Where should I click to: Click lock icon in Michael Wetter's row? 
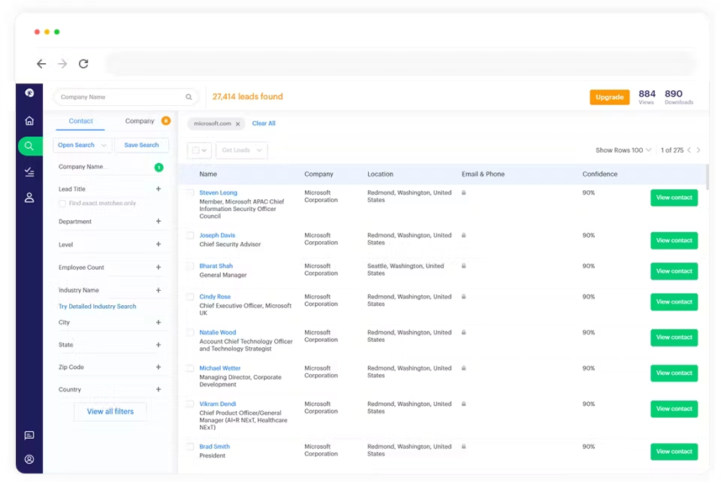coord(463,368)
